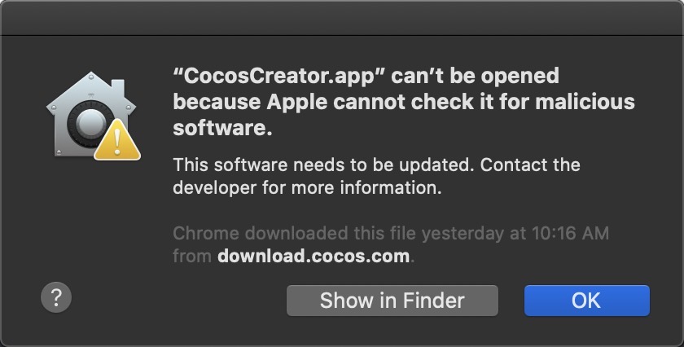Viewport: 684px width, 347px height.
Task: Click the Show in Finder button
Action: click(392, 301)
